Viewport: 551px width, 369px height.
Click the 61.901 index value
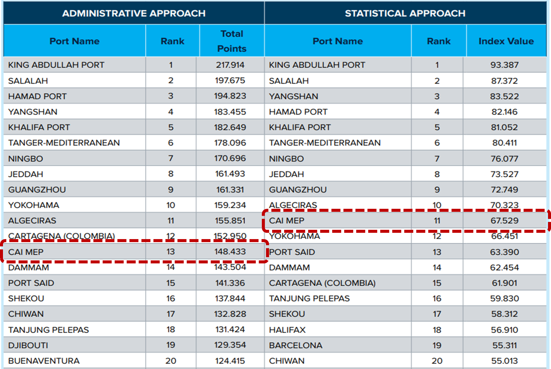tap(504, 283)
